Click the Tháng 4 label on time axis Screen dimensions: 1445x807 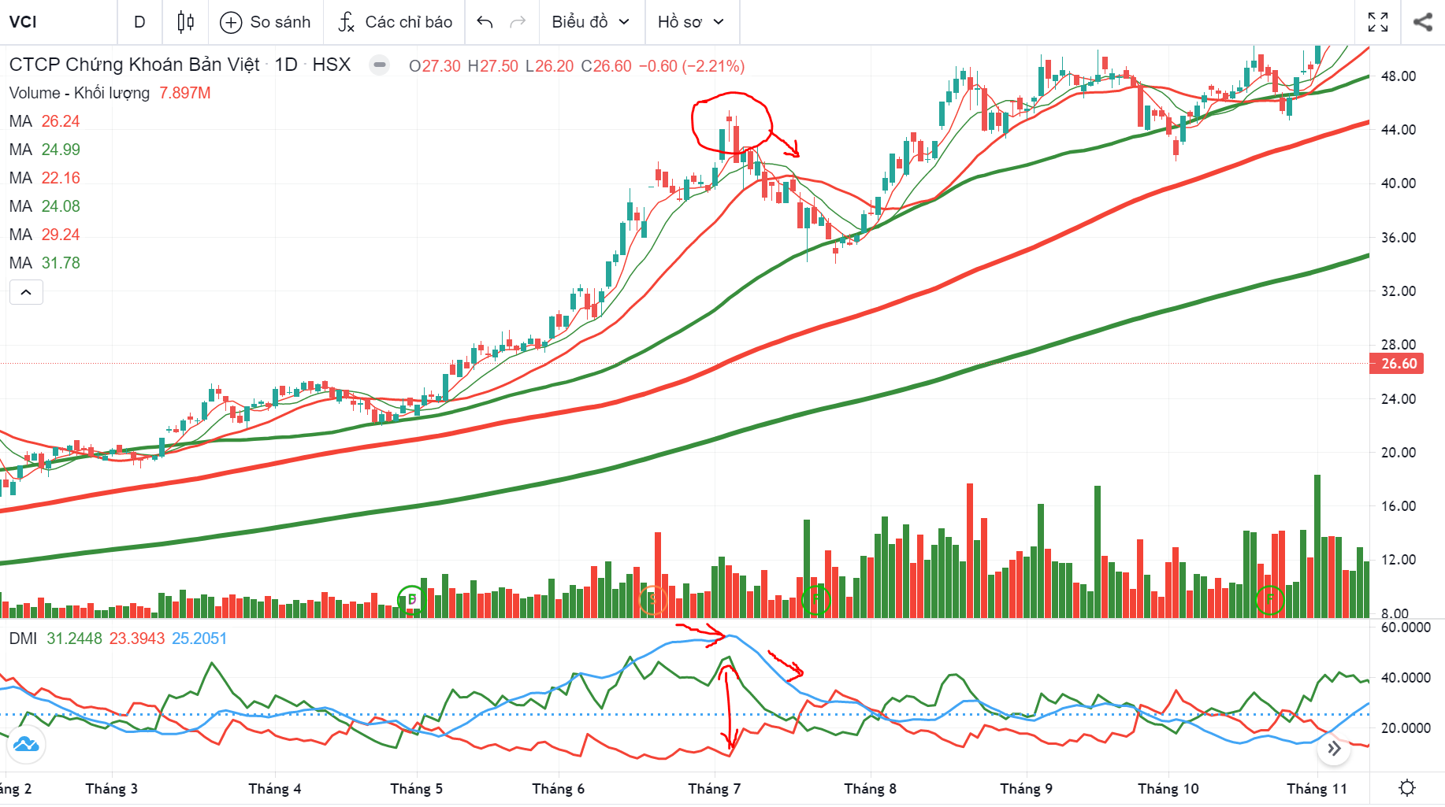pos(274,789)
